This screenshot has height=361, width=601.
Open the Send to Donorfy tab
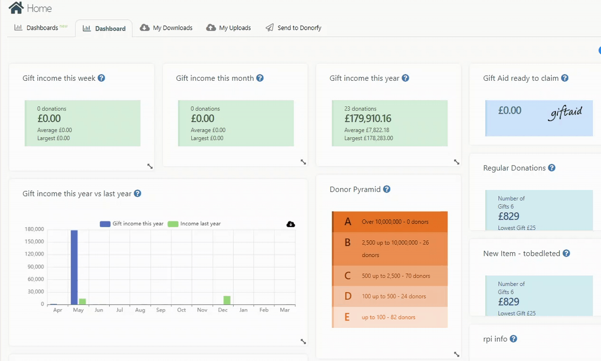pyautogui.click(x=293, y=28)
